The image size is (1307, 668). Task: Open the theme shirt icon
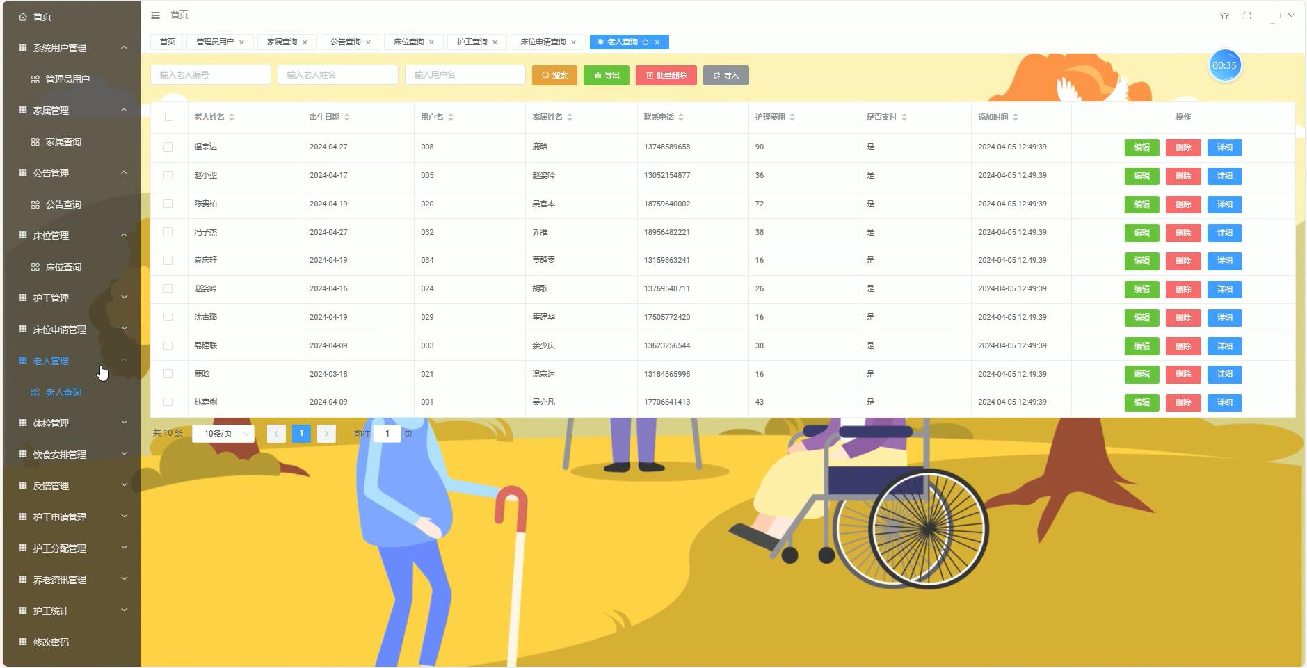click(1224, 15)
